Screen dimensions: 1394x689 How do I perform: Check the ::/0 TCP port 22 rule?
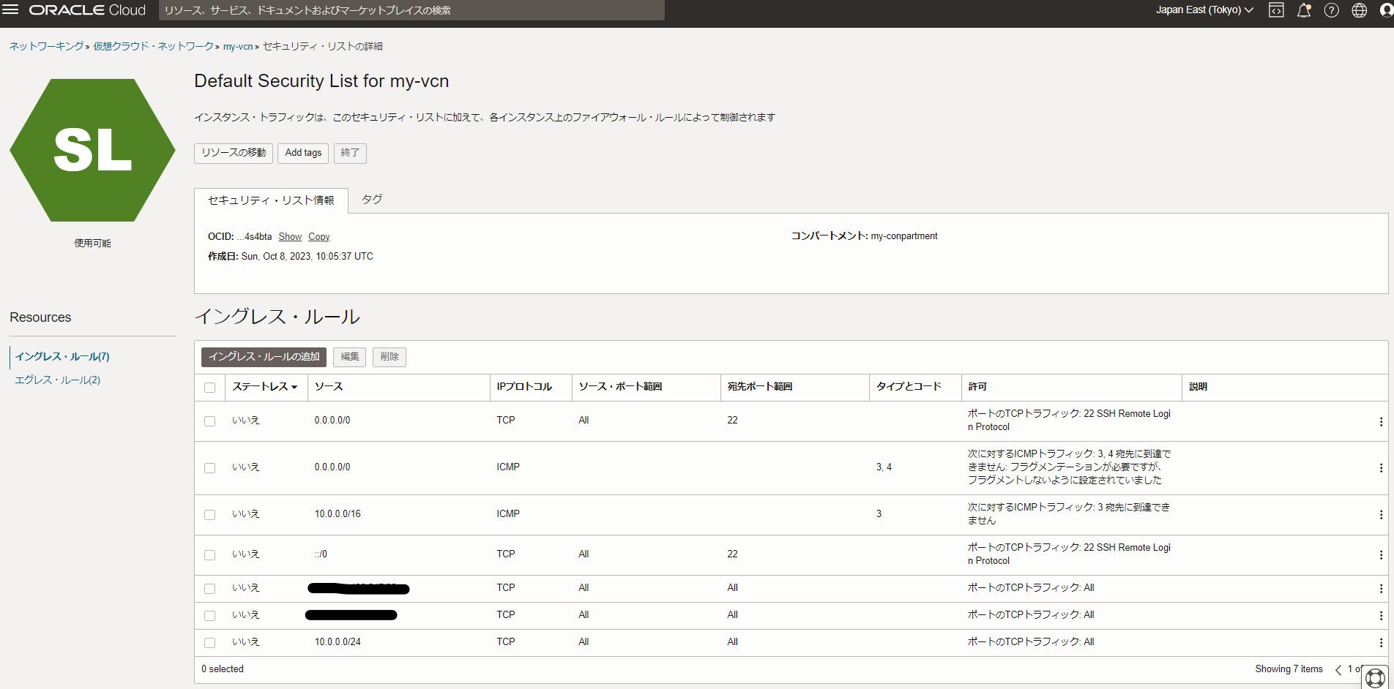210,555
